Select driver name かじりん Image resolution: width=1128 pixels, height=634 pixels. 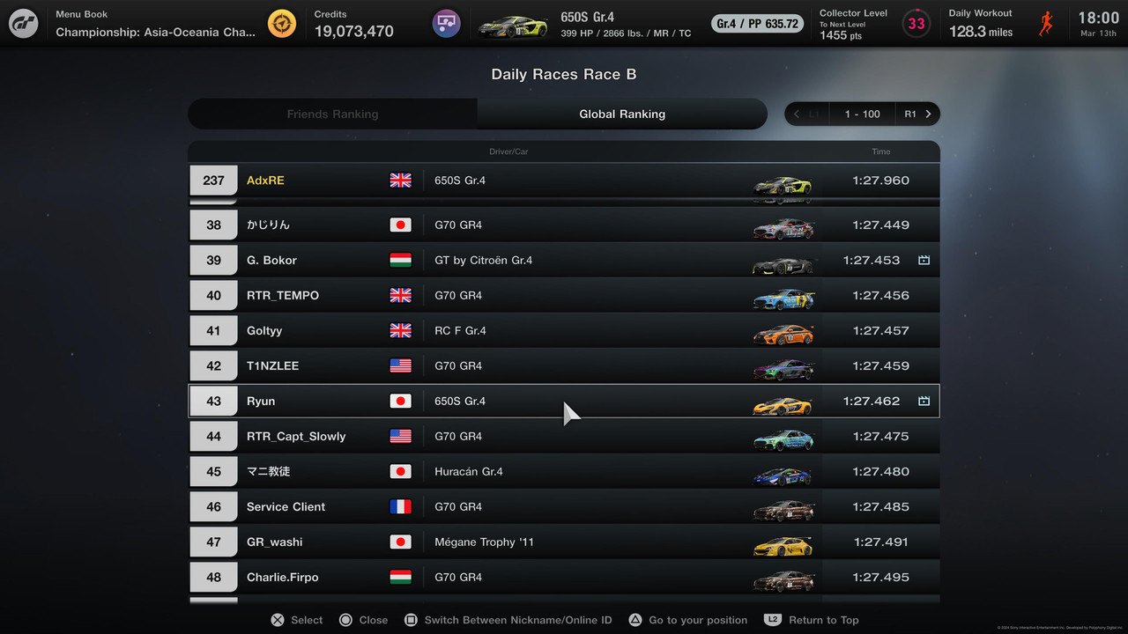(x=268, y=225)
